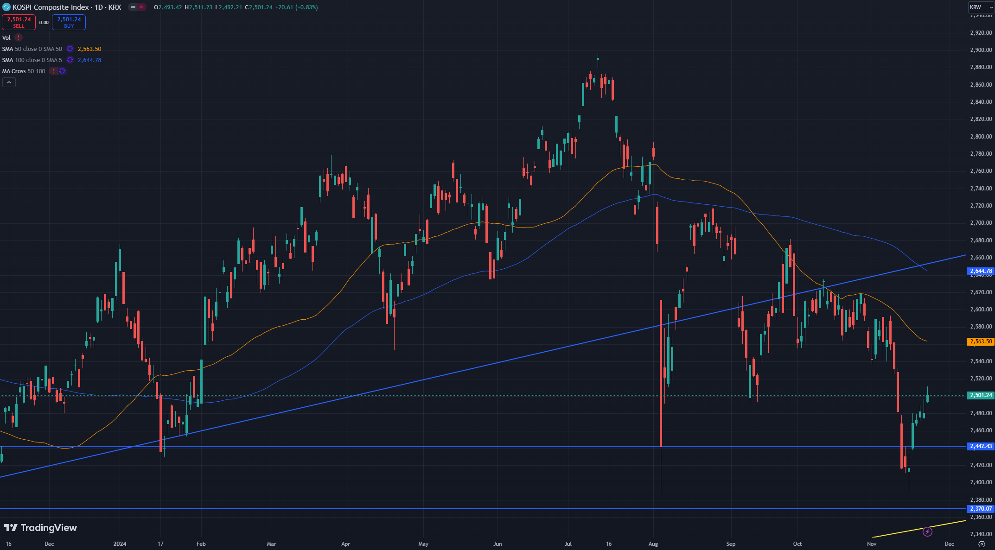Click the orange SMA 50 value 2,563.50
This screenshot has width=995, height=550.
point(89,49)
